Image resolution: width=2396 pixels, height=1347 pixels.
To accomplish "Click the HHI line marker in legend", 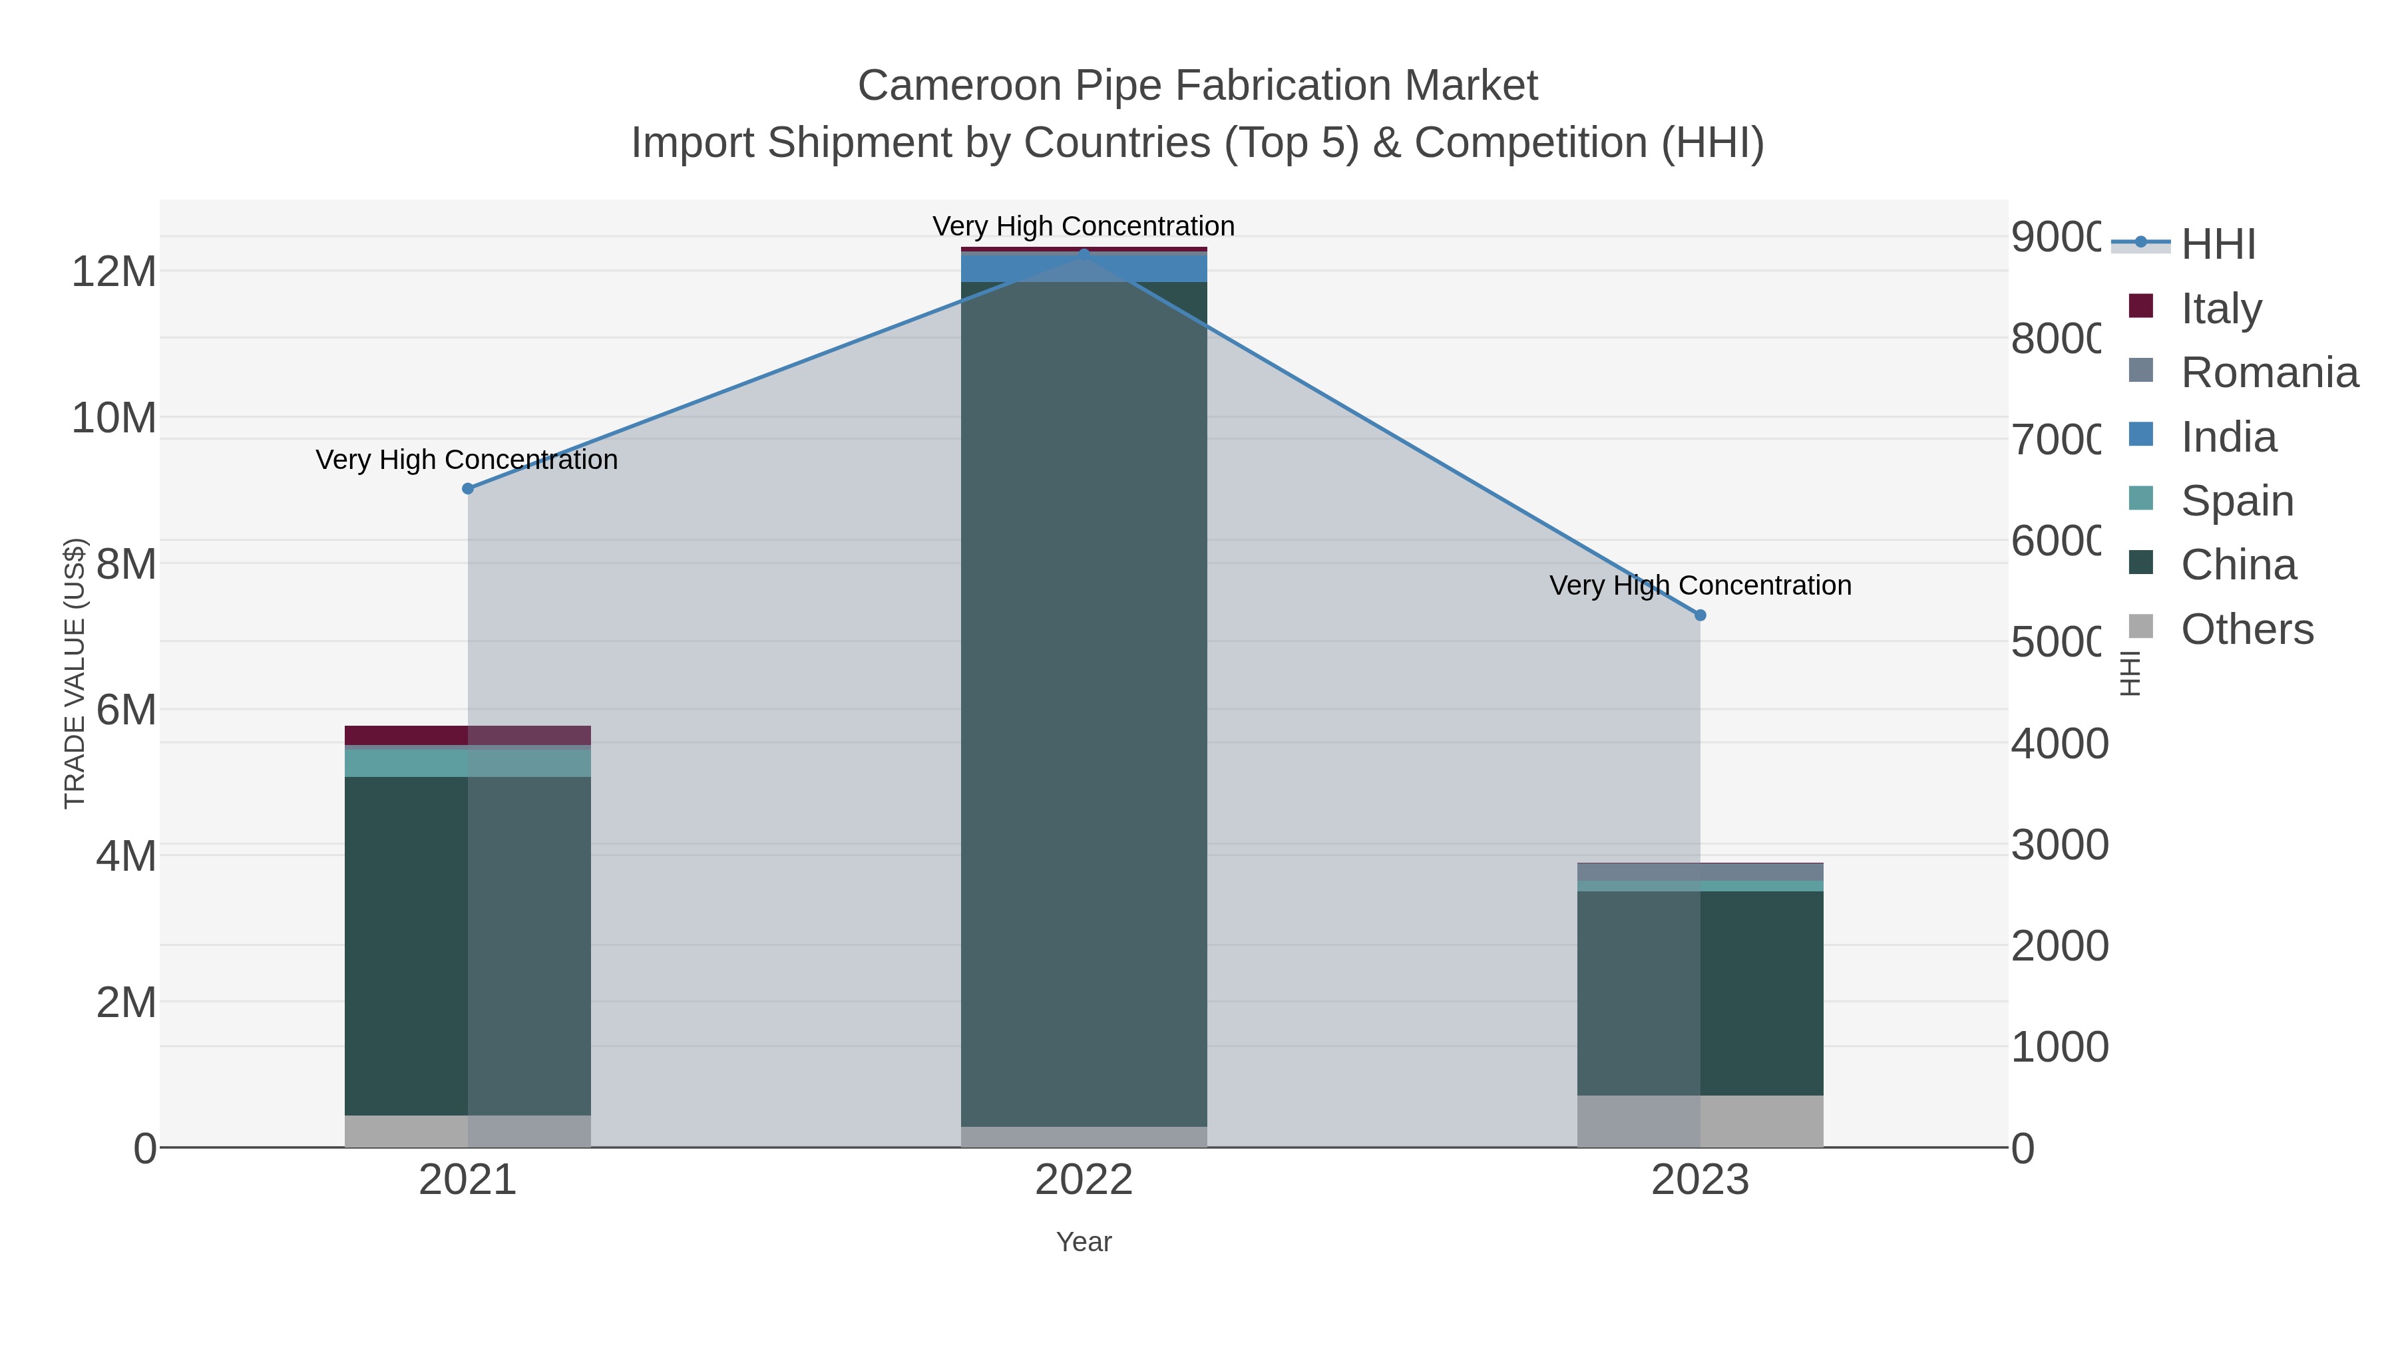I will click(x=2140, y=243).
